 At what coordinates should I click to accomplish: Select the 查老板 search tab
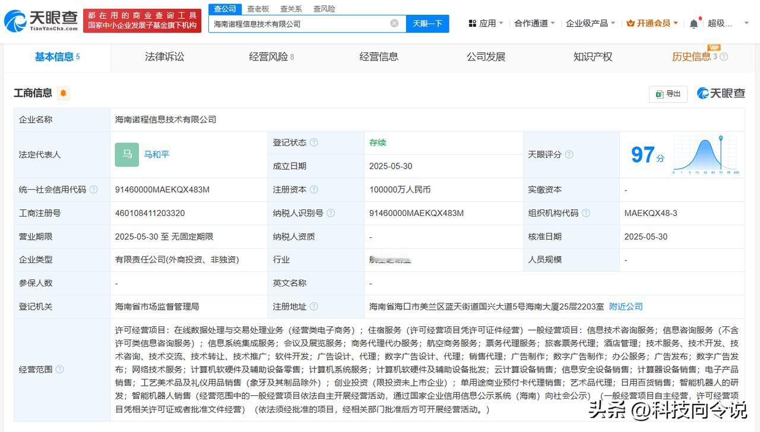coord(258,9)
